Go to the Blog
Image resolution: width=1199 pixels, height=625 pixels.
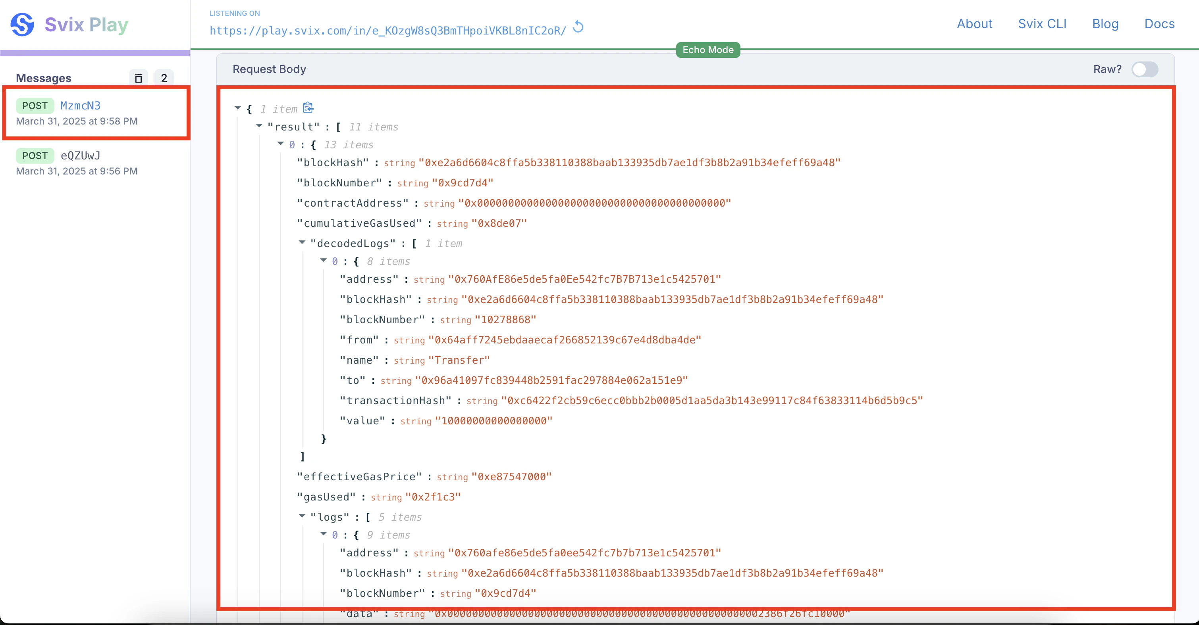click(1105, 24)
